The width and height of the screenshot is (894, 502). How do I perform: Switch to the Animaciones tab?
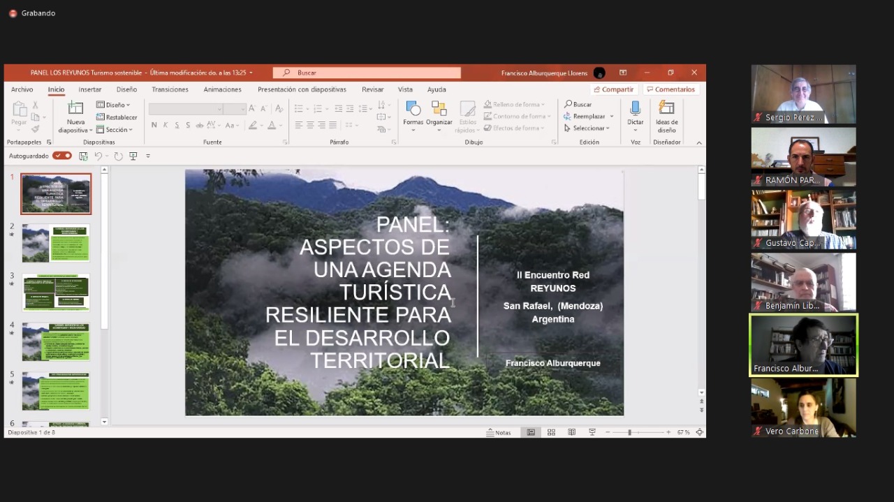222,89
